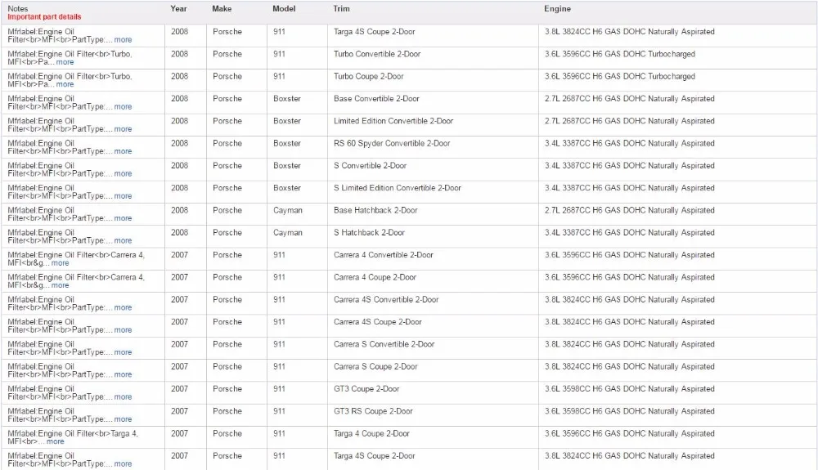Select 'Limited Edition Convertible 2-Door' trim cell
818x470 pixels.
(393, 122)
